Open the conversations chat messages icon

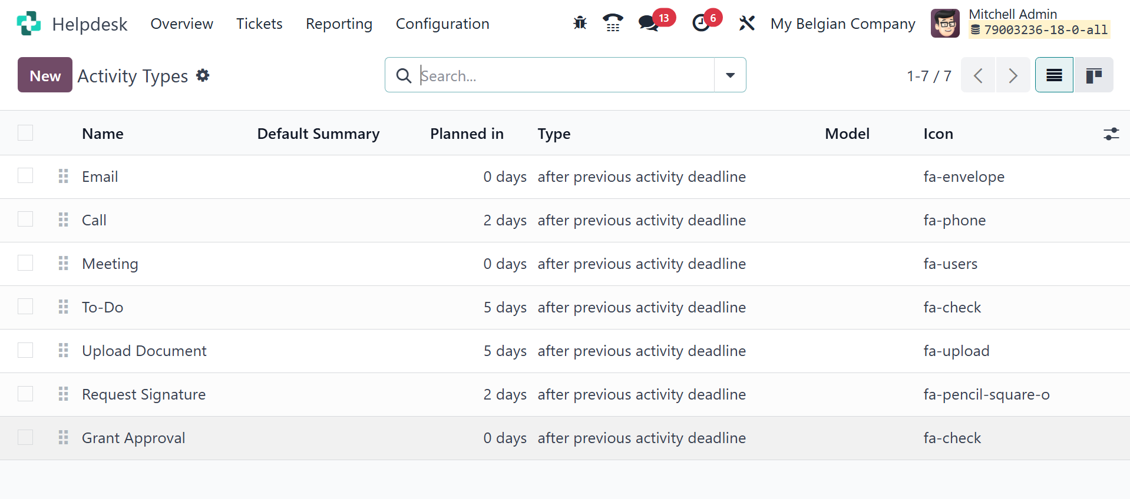pos(649,24)
